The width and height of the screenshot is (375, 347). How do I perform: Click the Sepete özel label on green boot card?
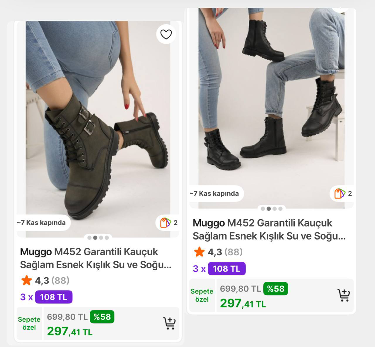coord(29,323)
